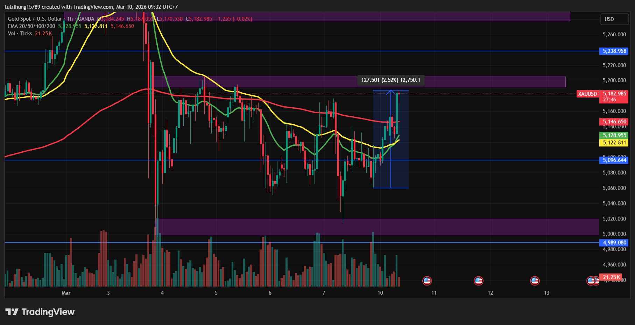Select the Vol · Ticks indicator legend
The image size is (635, 325).
(x=20, y=34)
